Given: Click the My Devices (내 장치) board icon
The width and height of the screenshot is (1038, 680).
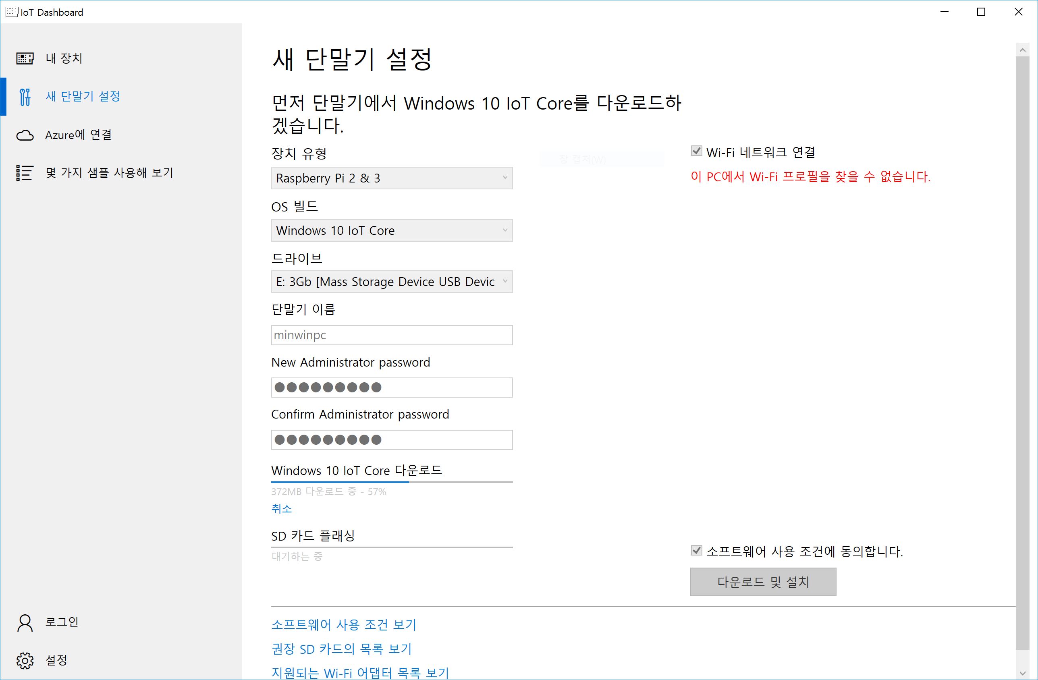Looking at the screenshot, I should (x=25, y=58).
